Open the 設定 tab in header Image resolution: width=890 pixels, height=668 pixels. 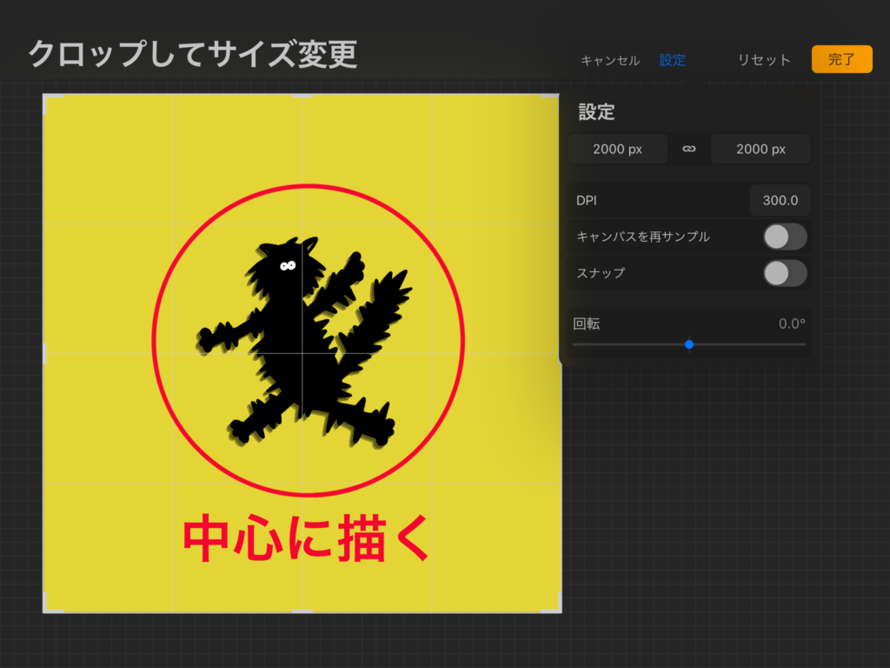(672, 60)
